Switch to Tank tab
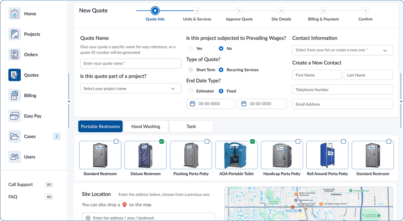The width and height of the screenshot is (404, 221). point(191,126)
